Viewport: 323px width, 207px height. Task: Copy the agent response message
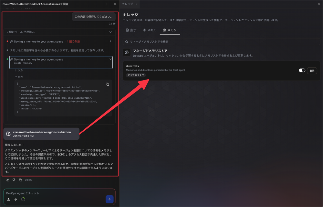21,180
